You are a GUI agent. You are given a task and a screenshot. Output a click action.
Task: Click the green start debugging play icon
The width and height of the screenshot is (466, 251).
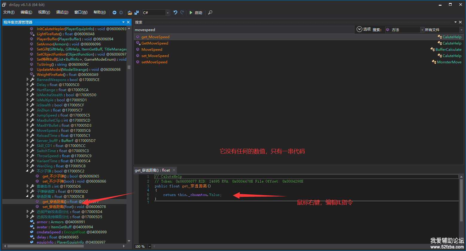click(x=191, y=13)
